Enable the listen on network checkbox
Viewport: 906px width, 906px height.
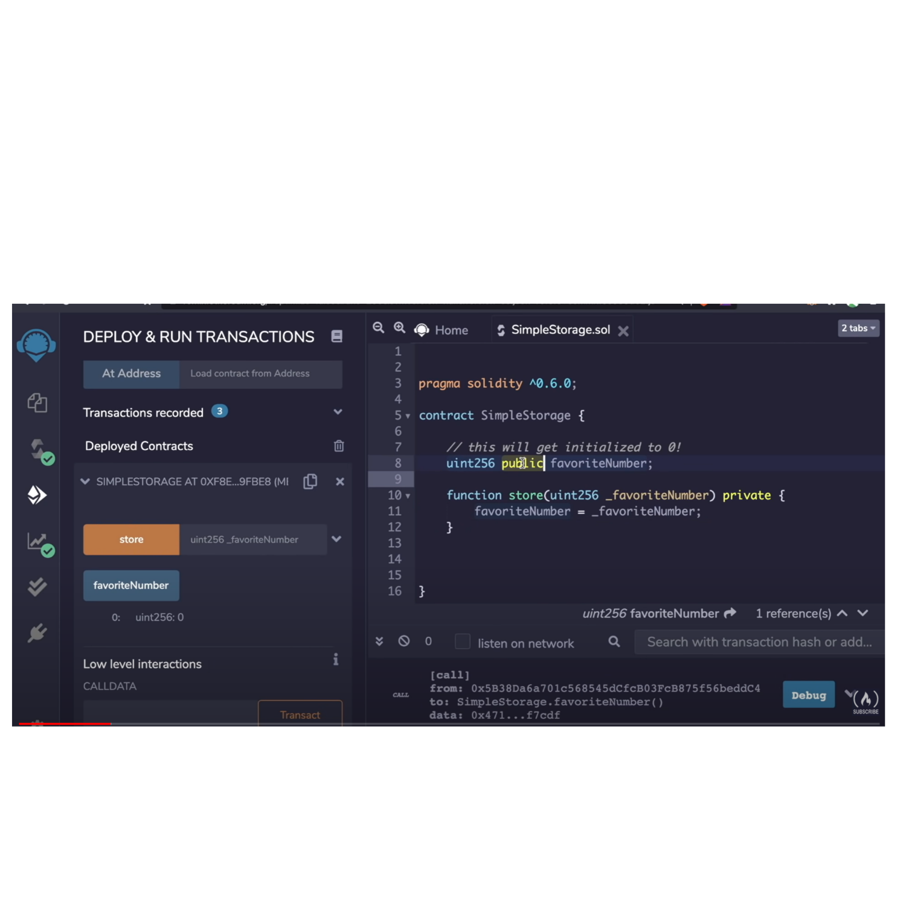[x=463, y=641]
